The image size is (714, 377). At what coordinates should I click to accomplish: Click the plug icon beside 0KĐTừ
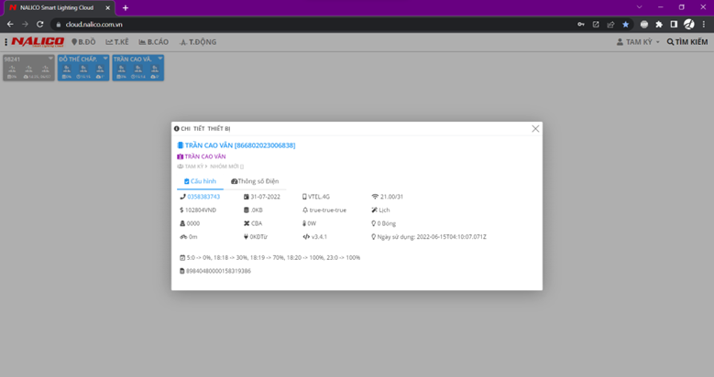point(246,237)
